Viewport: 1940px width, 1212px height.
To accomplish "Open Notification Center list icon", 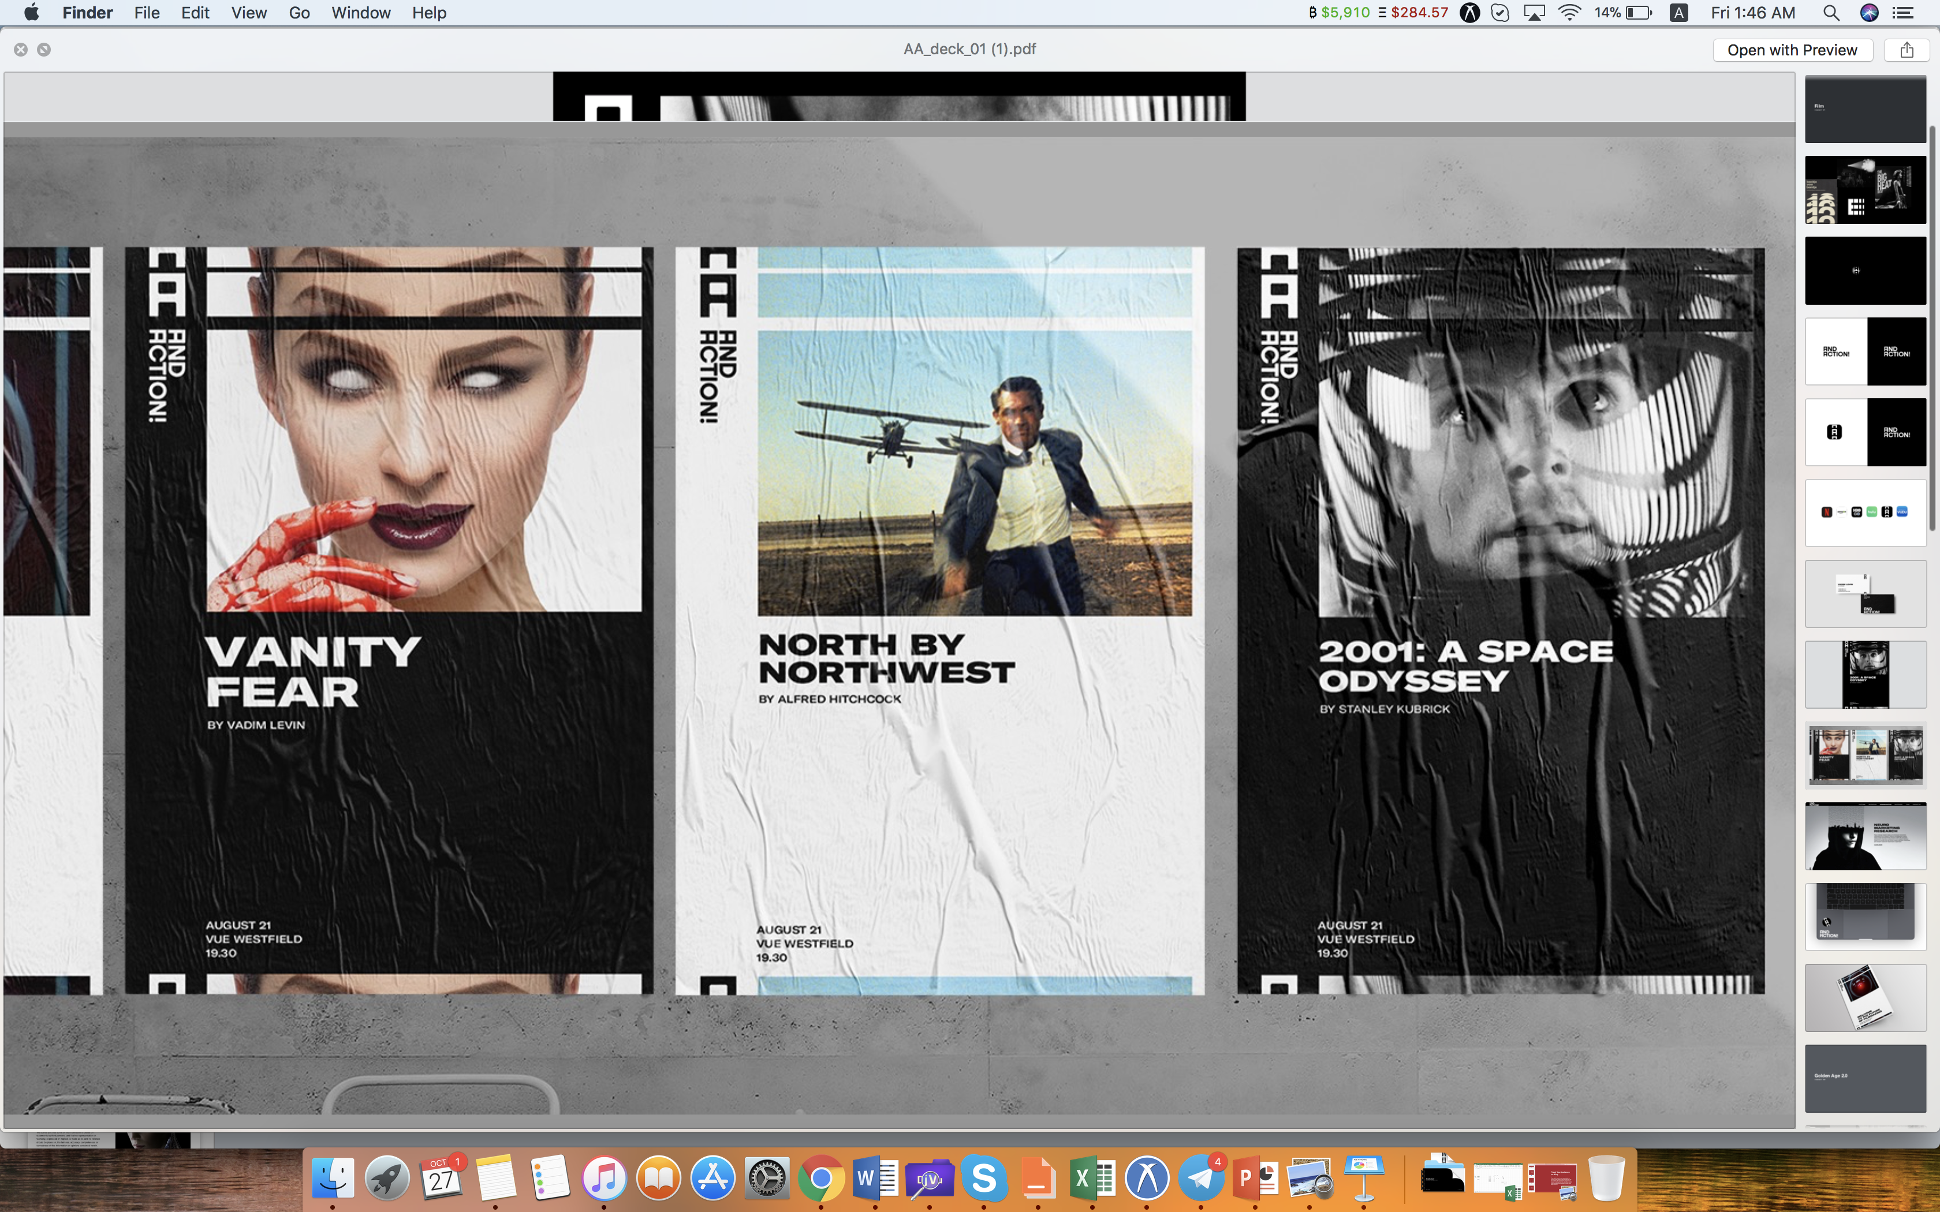I will pos(1903,13).
